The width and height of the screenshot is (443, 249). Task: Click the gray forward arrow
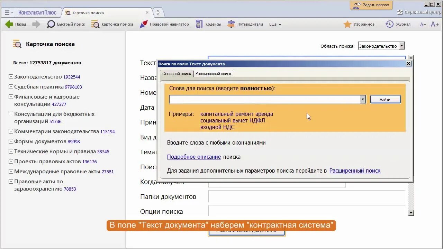(36, 24)
